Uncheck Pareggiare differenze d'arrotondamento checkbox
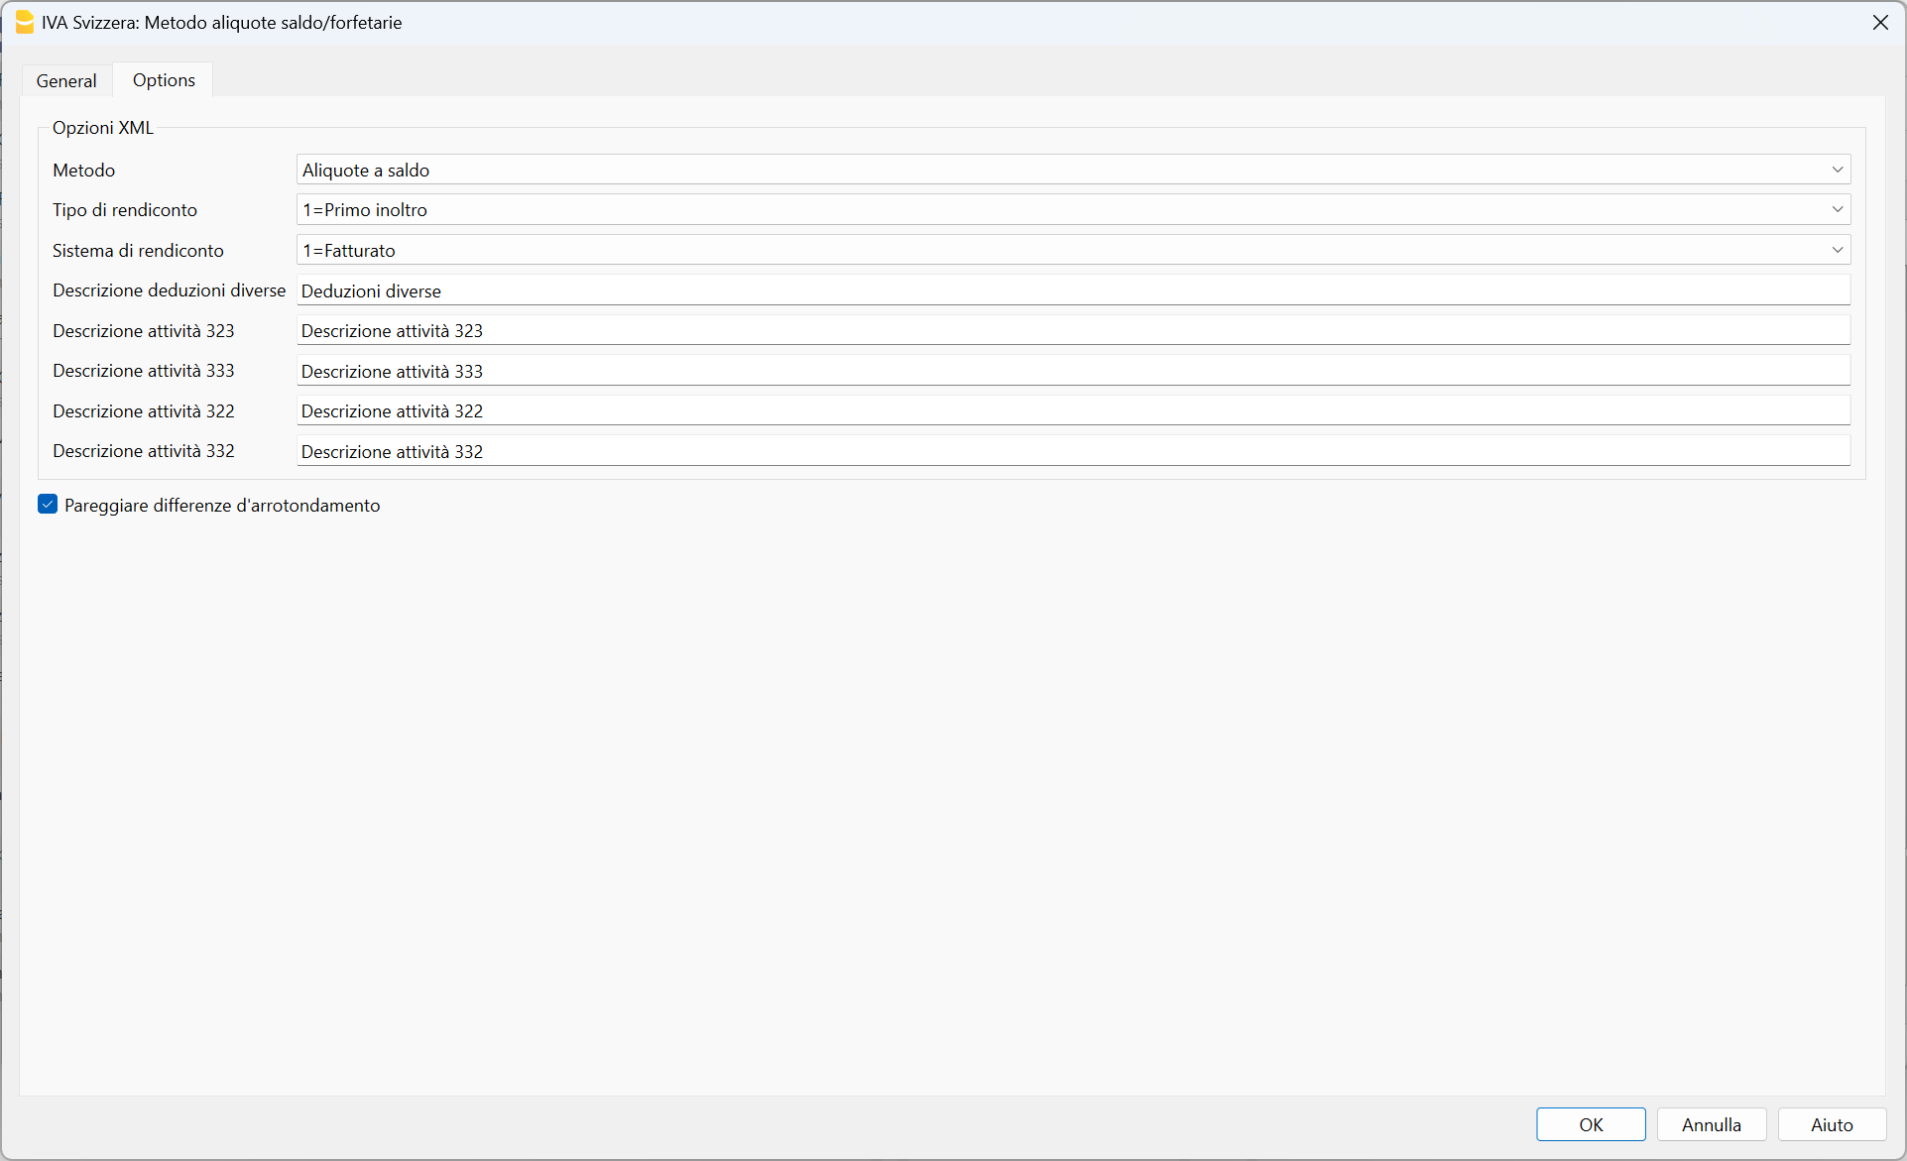Viewport: 1907px width, 1161px height. (x=48, y=505)
